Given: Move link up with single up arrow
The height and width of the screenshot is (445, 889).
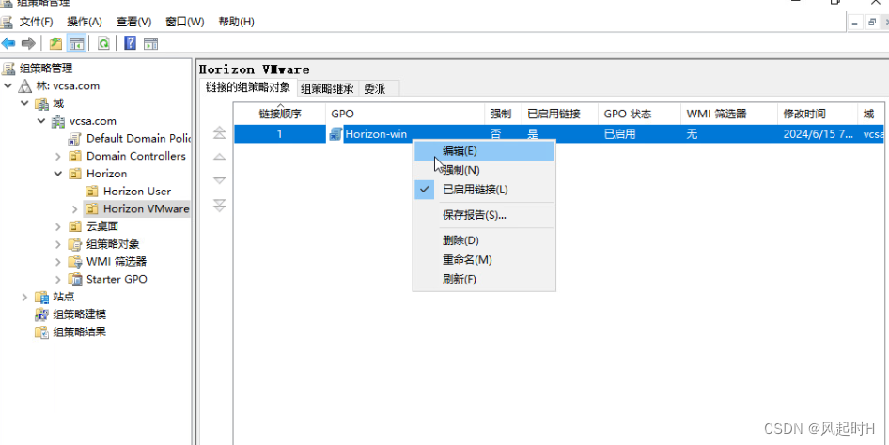Looking at the screenshot, I should pyautogui.click(x=219, y=157).
